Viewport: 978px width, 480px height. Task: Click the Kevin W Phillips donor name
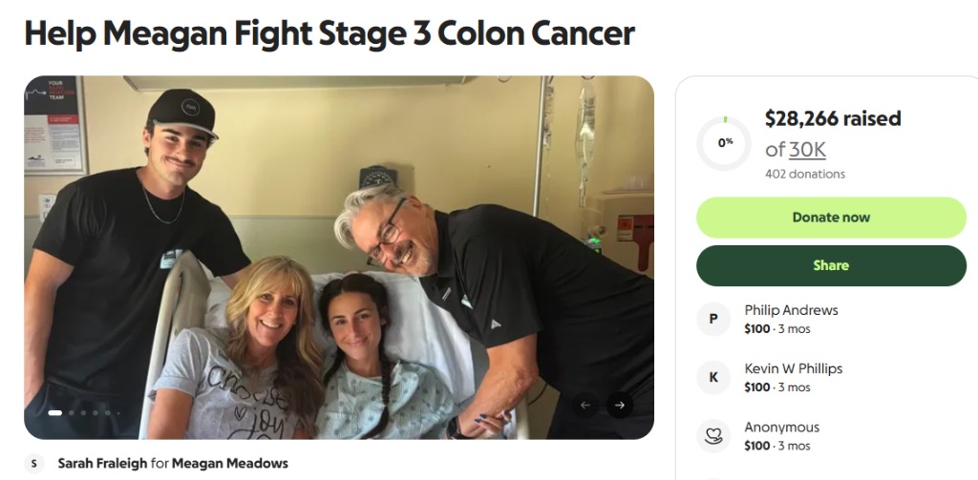coord(793,368)
